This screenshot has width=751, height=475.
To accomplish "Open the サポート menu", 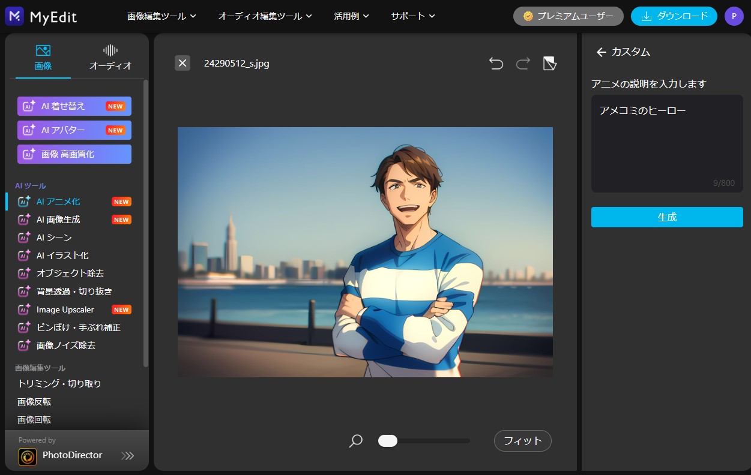I will pos(412,16).
